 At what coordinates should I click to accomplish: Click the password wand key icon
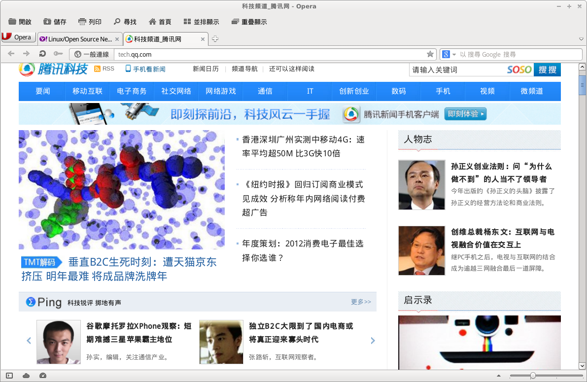click(58, 54)
